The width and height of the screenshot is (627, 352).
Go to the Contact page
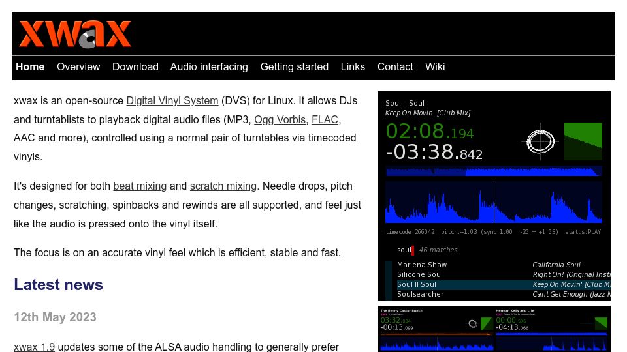point(395,66)
